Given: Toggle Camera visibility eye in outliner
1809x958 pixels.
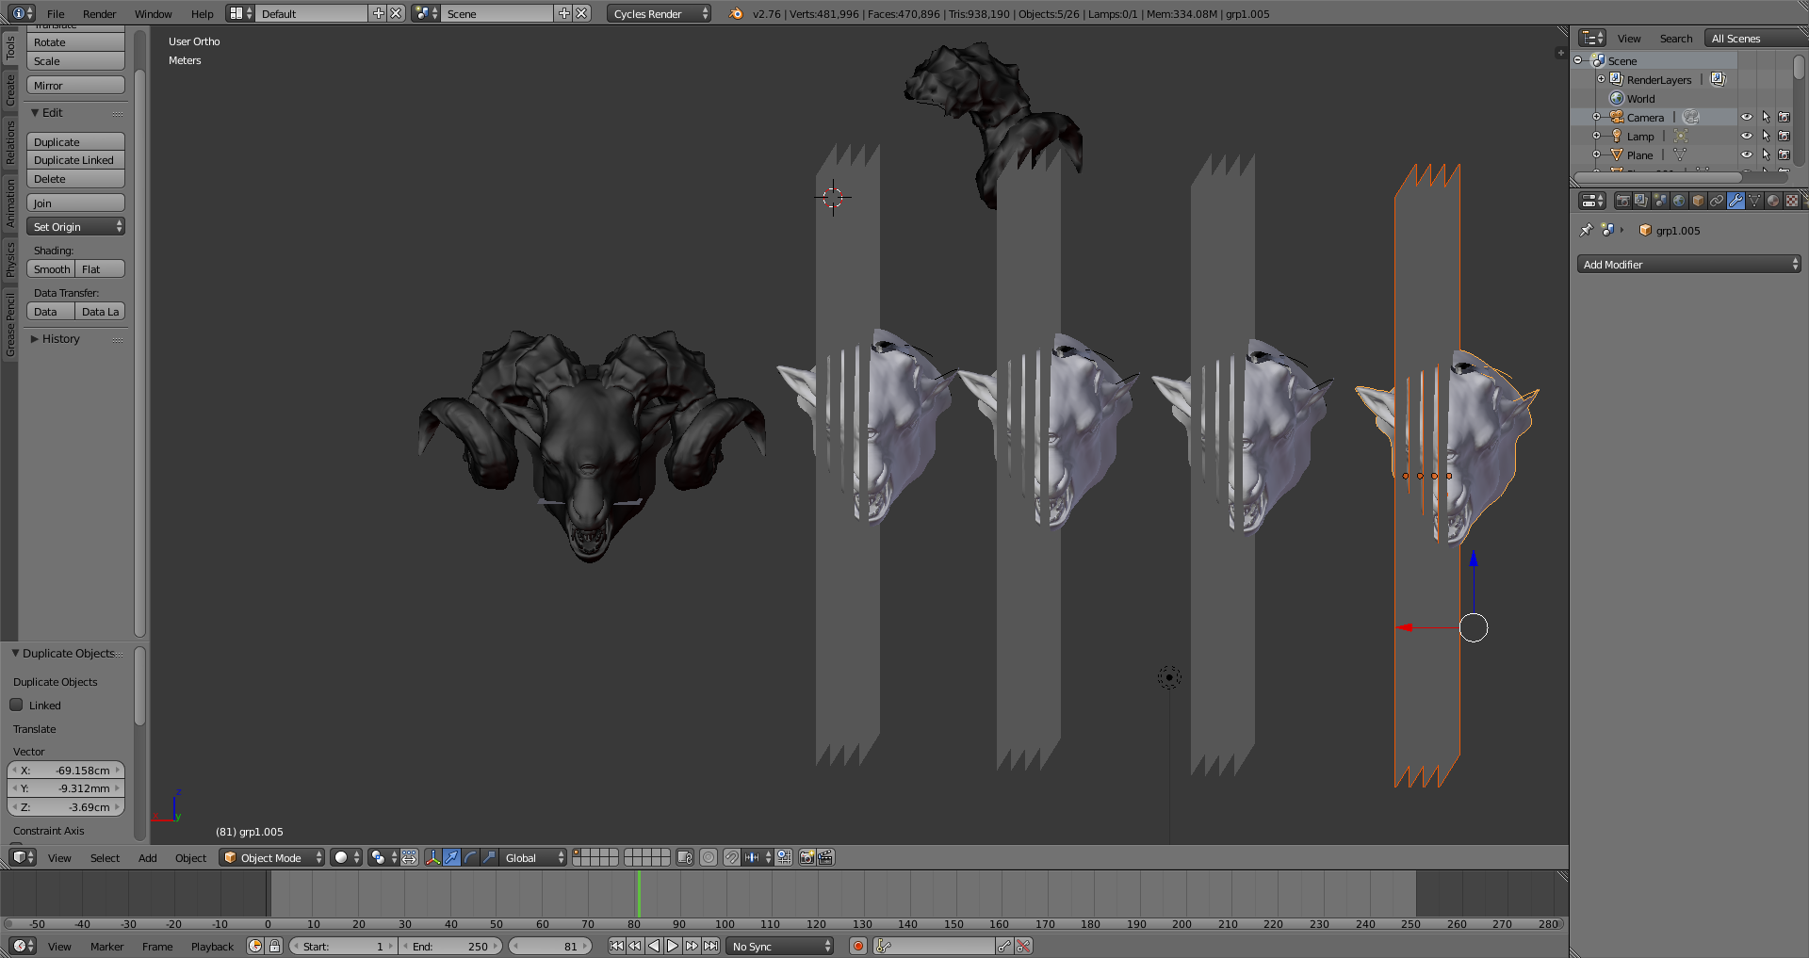Looking at the screenshot, I should [1747, 117].
